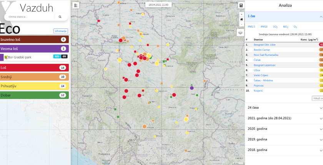Image resolution: width=323 pixels, height=165 pixels.
Task: Open the map layers switcher
Action: 241,32
